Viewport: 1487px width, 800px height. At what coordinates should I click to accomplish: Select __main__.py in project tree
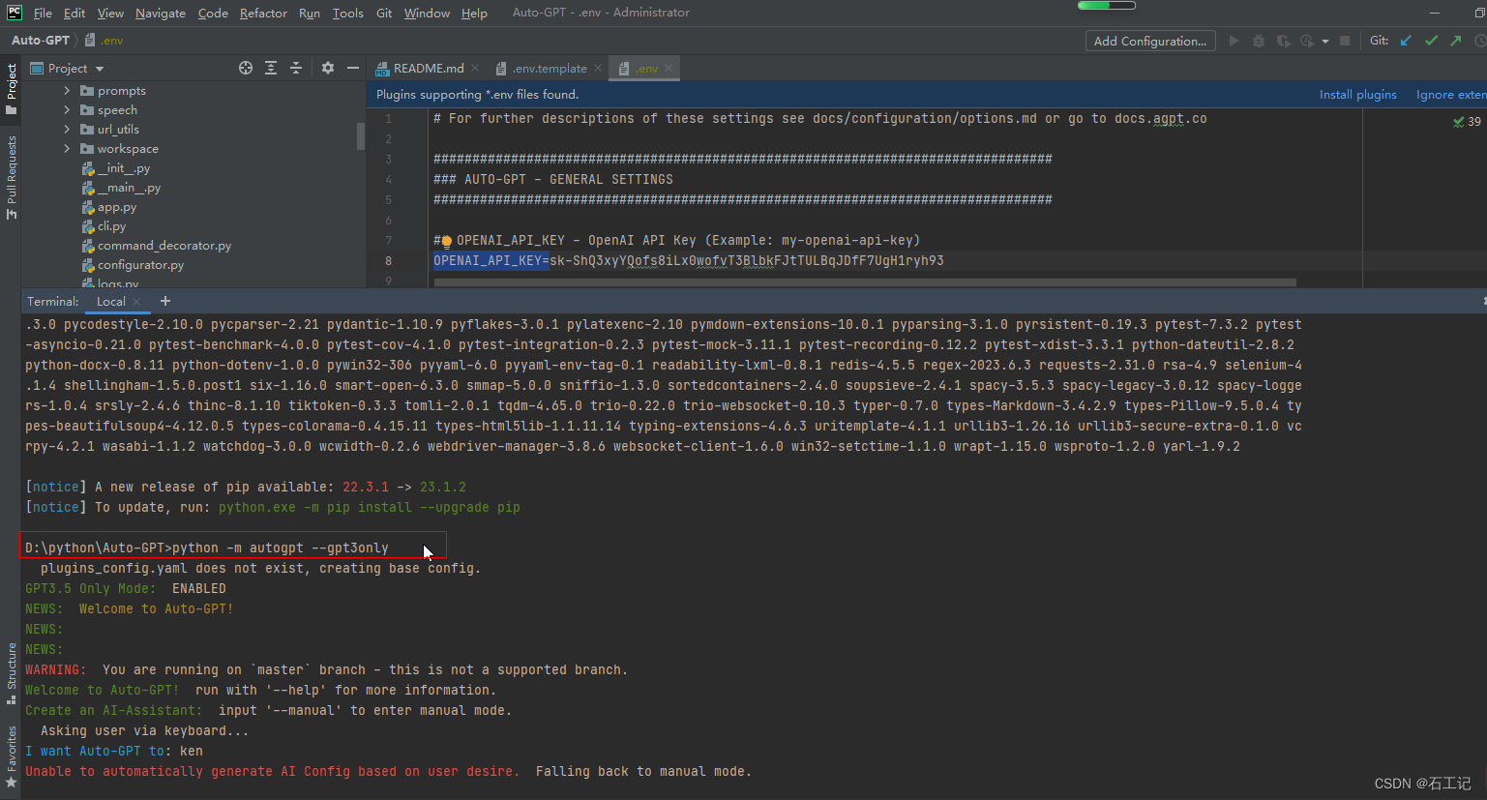pos(121,188)
